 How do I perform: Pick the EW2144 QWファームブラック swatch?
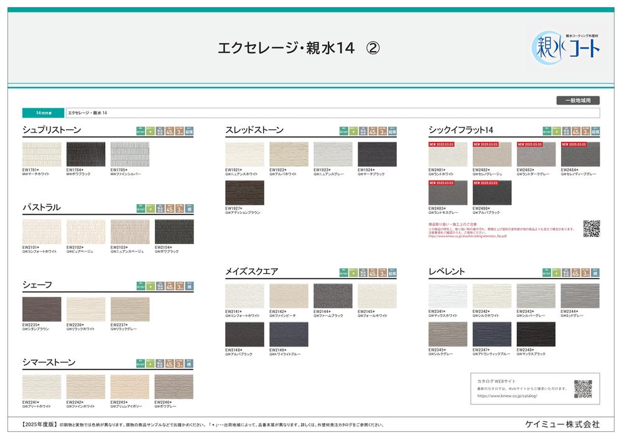click(x=333, y=296)
